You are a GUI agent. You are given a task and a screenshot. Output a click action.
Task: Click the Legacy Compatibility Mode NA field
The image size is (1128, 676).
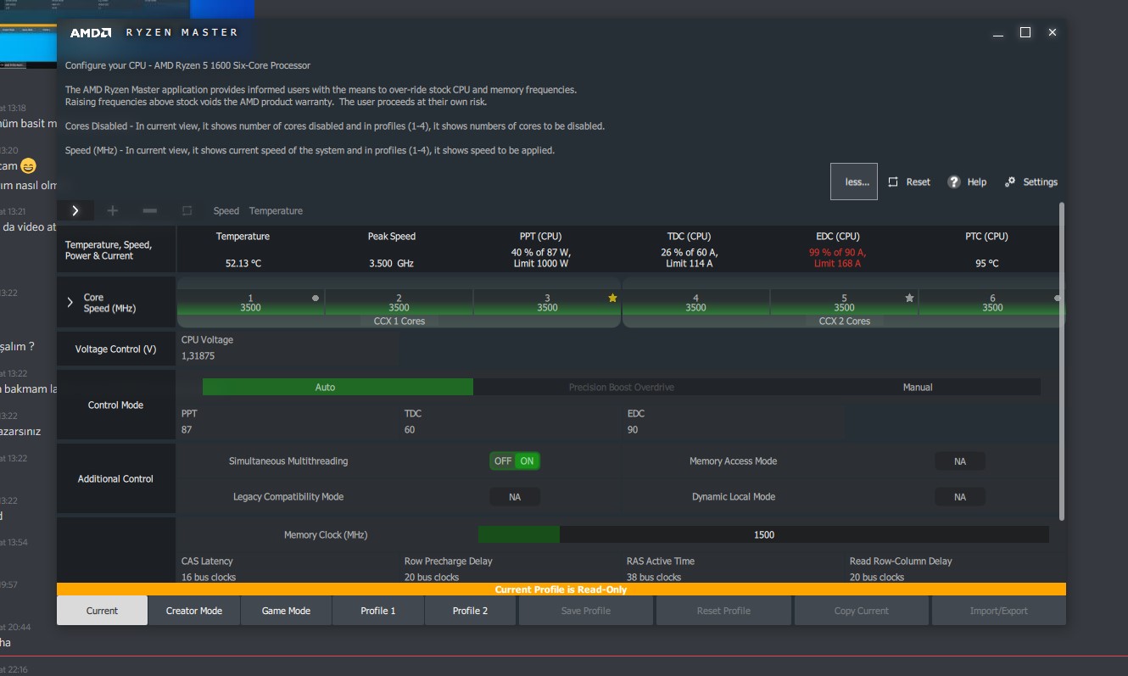tap(515, 497)
